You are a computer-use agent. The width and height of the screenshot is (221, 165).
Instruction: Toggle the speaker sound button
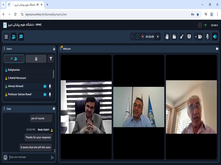point(215,37)
